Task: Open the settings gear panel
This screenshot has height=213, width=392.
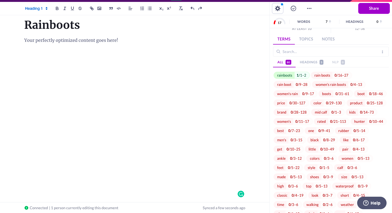Action: [x=278, y=8]
